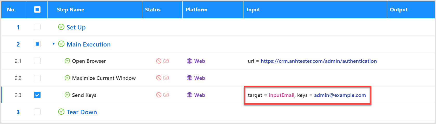Select the Maximize Current Window step name

pos(104,78)
